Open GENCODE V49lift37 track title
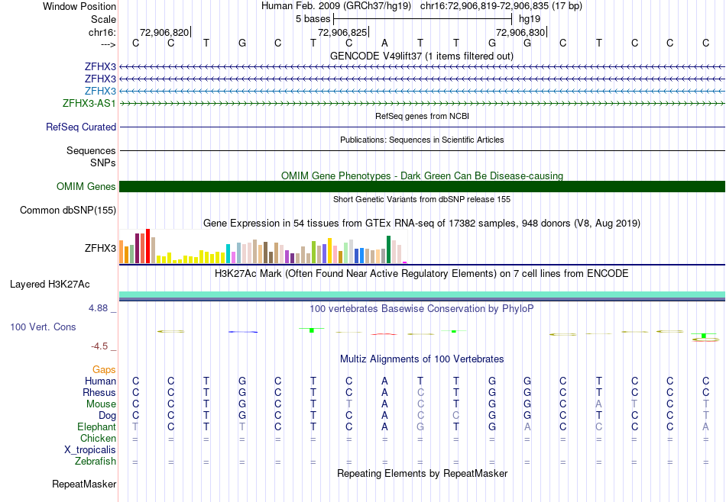Image resolution: width=726 pixels, height=502 pixels. (421, 56)
